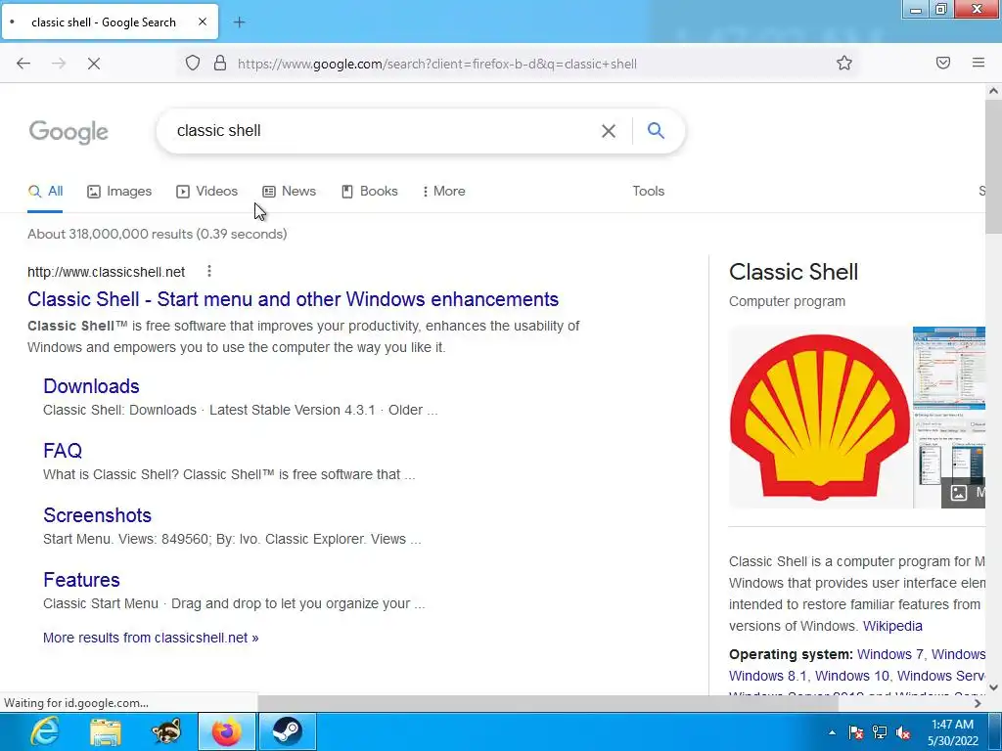Click the magnifier search button

(x=656, y=130)
